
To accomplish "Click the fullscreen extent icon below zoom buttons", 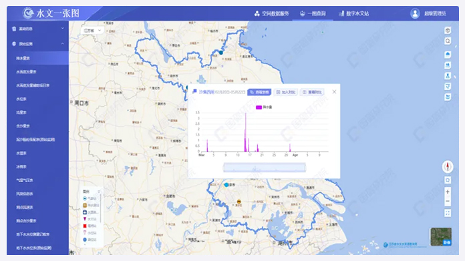I will point(448,213).
